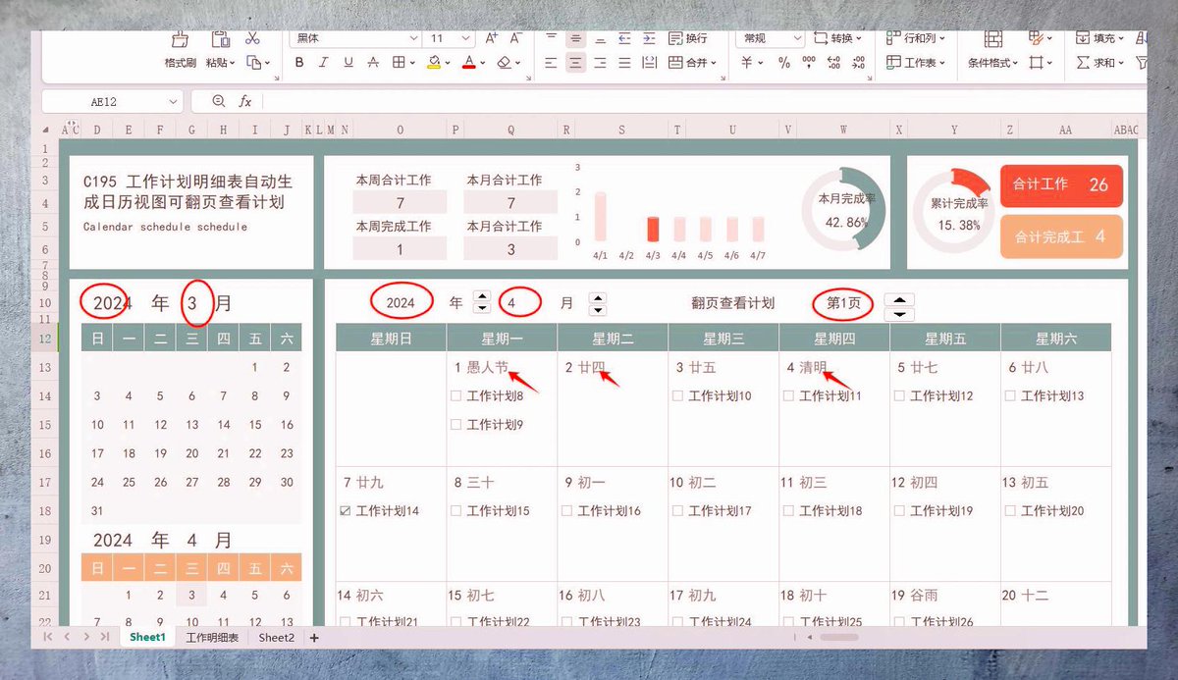Click the thousands separator icon
The width and height of the screenshot is (1178, 680).
click(809, 62)
